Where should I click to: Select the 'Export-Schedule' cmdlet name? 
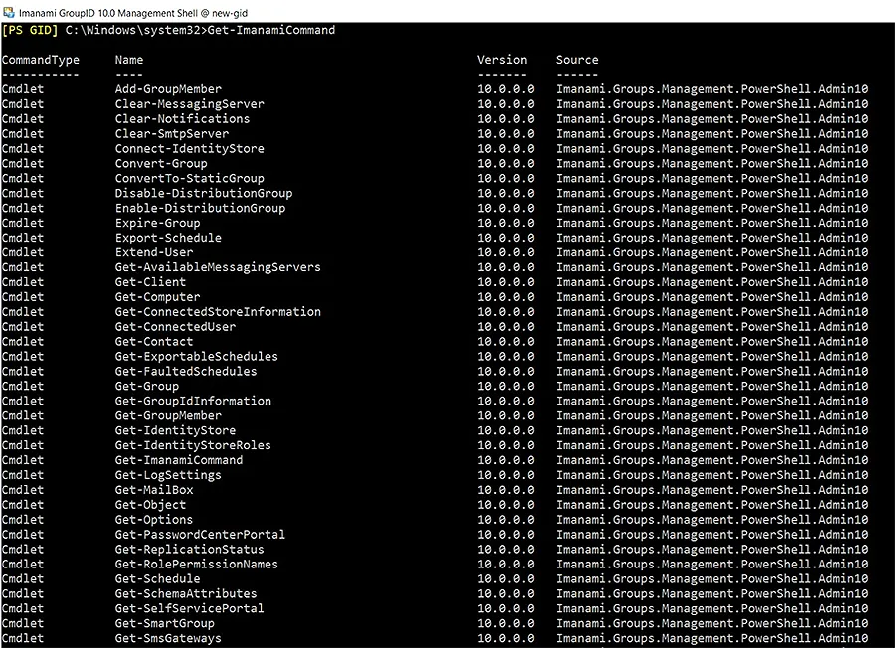click(x=168, y=238)
